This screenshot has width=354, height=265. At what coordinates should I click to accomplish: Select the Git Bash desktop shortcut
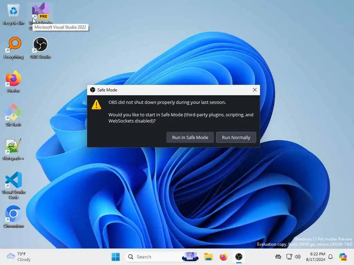pyautogui.click(x=13, y=115)
